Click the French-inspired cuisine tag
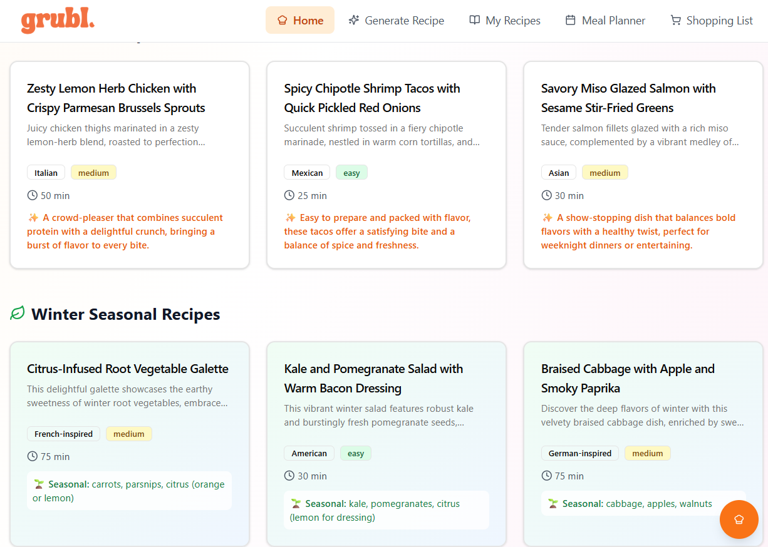The height and width of the screenshot is (547, 768). pos(63,434)
